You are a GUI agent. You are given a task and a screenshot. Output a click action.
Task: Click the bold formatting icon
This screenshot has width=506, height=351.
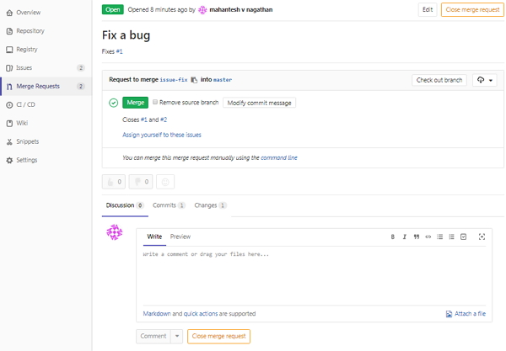(x=392, y=237)
